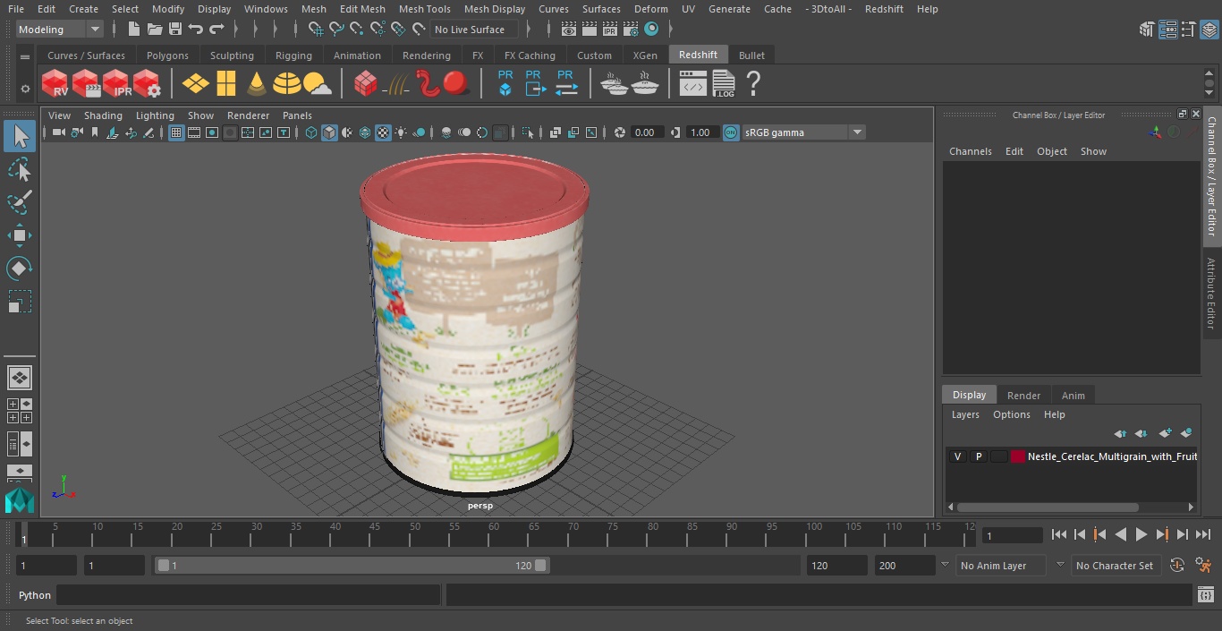The height and width of the screenshot is (631, 1222).
Task: Click the playback end time field 200
Action: click(x=904, y=566)
